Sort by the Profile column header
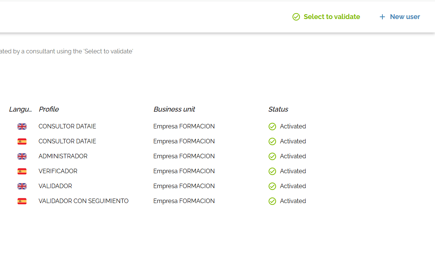The width and height of the screenshot is (435, 268). [49, 109]
